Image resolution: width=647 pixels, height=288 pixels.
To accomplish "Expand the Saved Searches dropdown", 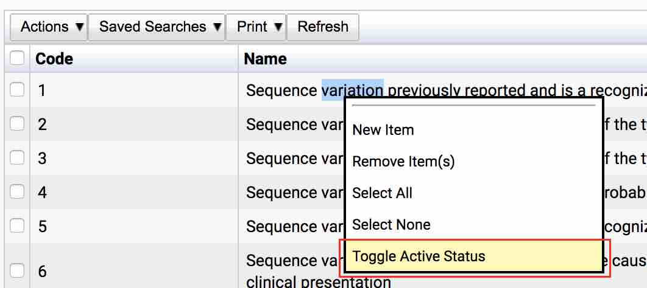I will pos(160,27).
